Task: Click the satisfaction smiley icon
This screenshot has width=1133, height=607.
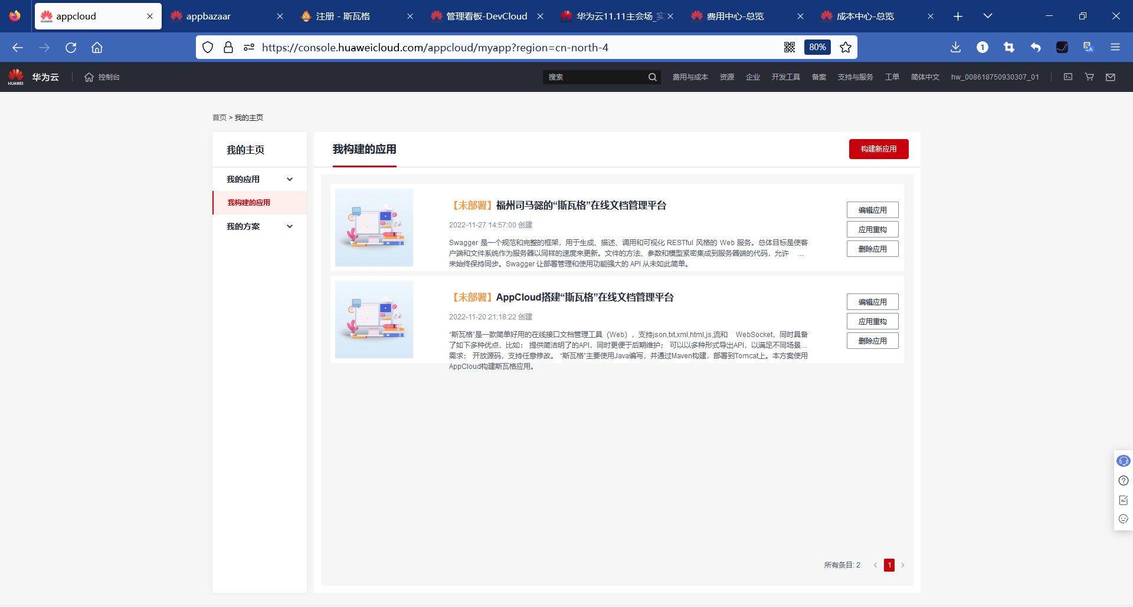Action: pyautogui.click(x=1124, y=519)
